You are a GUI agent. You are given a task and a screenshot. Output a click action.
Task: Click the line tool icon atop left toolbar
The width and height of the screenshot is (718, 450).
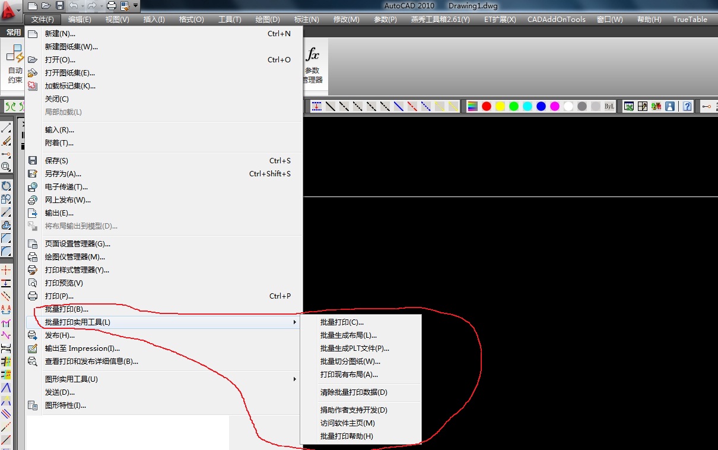(x=6, y=128)
